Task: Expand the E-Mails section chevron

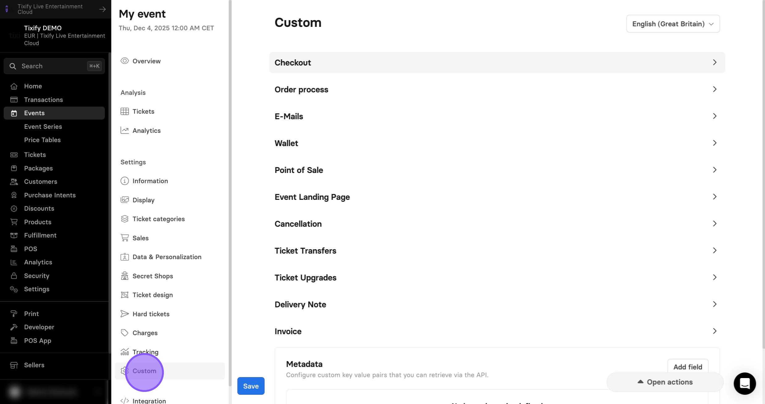Action: click(715, 116)
